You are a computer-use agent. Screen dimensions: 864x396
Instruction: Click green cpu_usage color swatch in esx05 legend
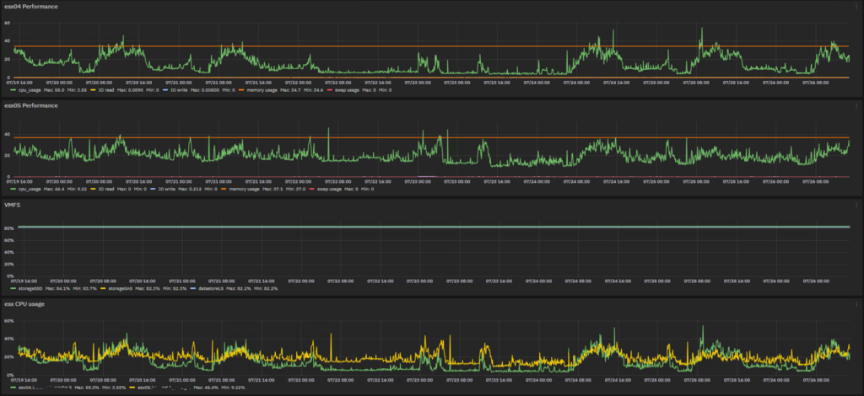click(x=13, y=190)
